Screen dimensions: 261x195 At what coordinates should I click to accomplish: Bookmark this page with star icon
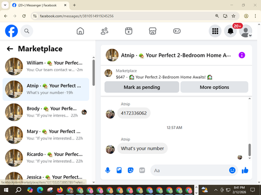tap(233, 16)
